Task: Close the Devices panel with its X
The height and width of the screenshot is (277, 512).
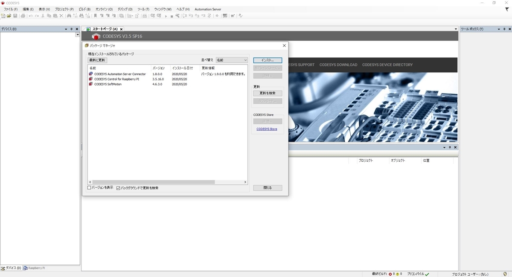Action: [x=77, y=29]
